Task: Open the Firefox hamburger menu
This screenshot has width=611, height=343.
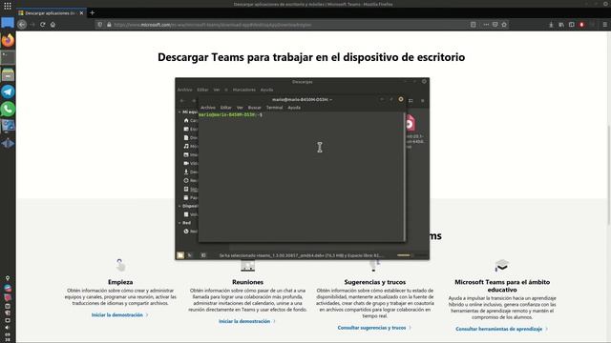Action: (604, 25)
